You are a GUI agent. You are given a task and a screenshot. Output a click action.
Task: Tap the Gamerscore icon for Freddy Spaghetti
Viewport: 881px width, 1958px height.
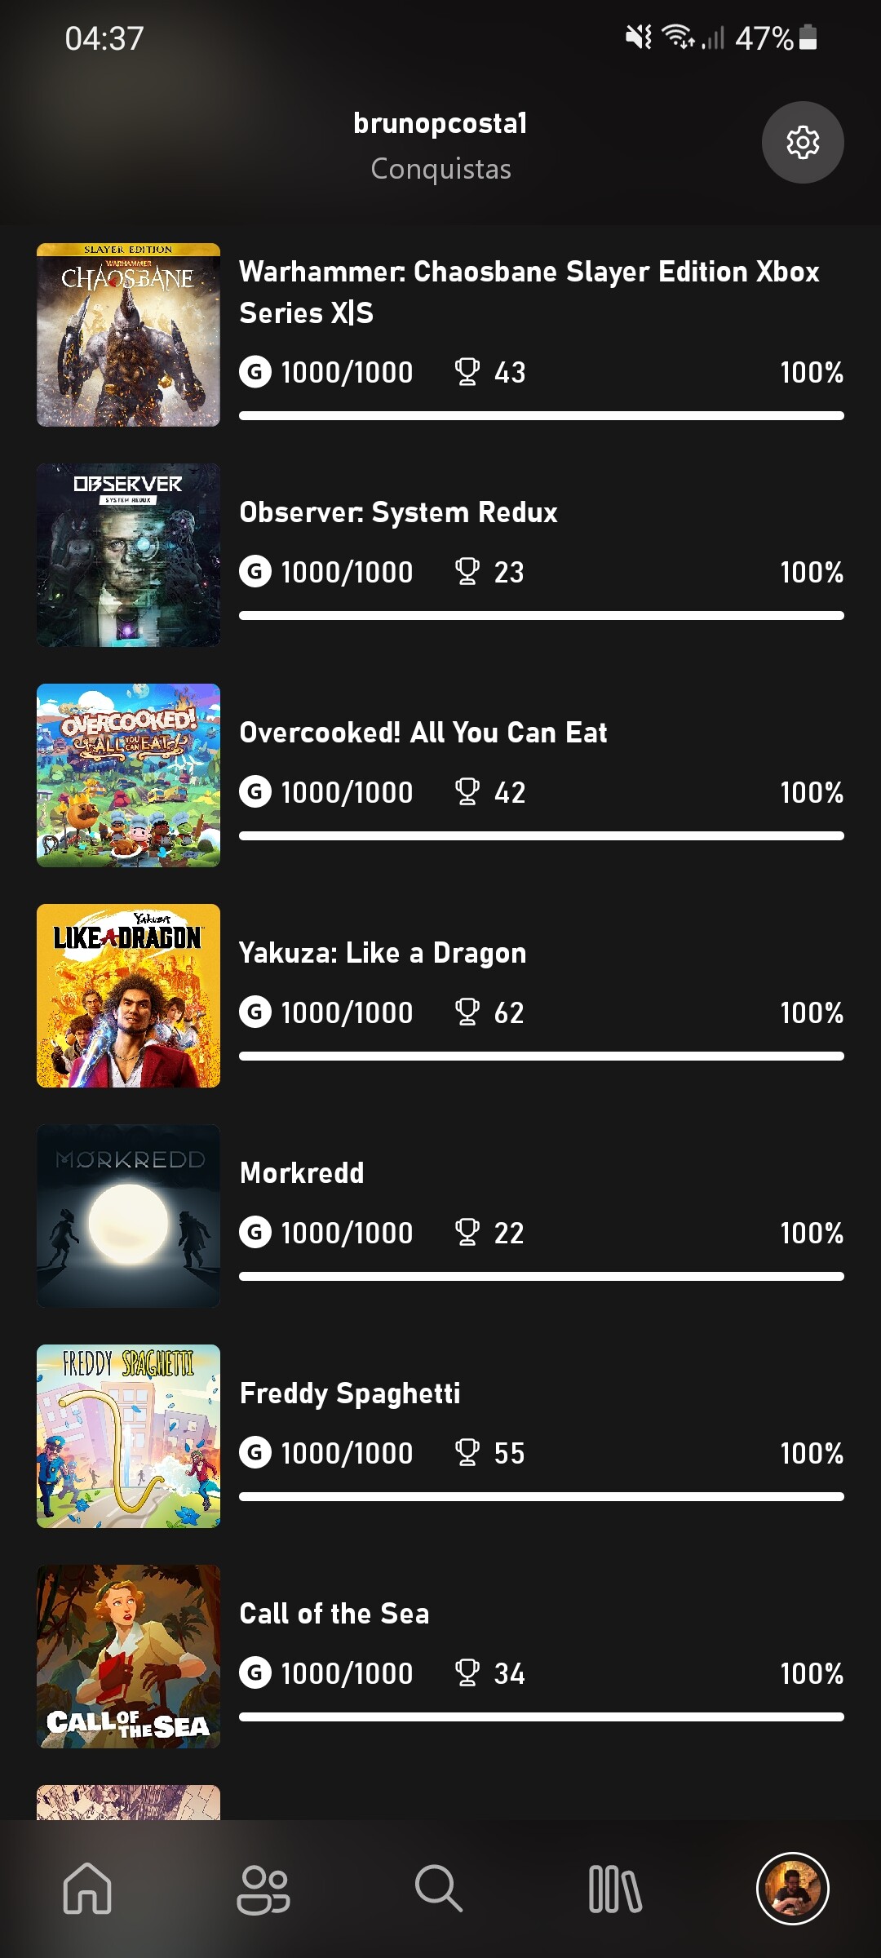[x=255, y=1452]
